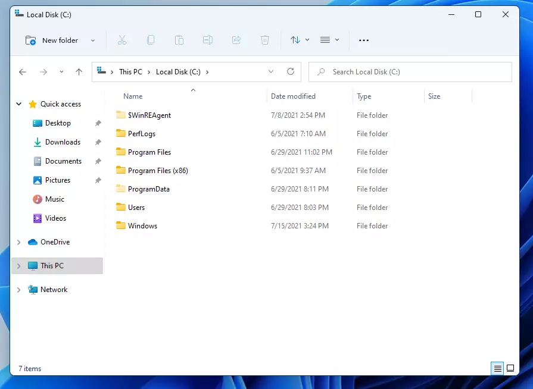
Task: Open address bar history dropdown
Action: click(271, 71)
